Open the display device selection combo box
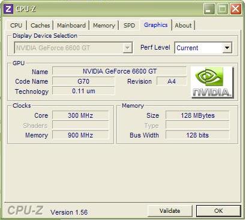Viewport: 246px width, 220px height. 73,48
